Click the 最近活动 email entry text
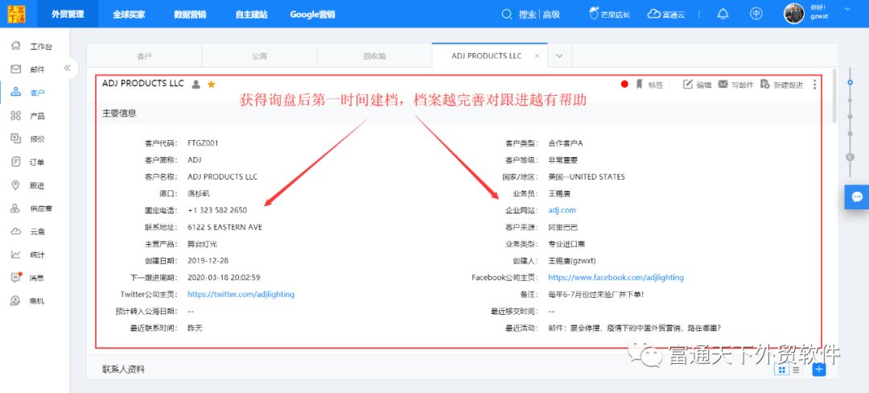 633,328
